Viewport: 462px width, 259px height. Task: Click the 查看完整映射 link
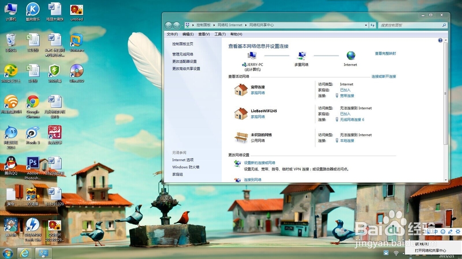tap(385, 53)
